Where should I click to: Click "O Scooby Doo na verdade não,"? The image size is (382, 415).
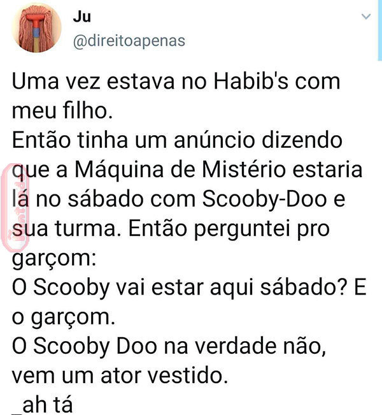coord(169,346)
